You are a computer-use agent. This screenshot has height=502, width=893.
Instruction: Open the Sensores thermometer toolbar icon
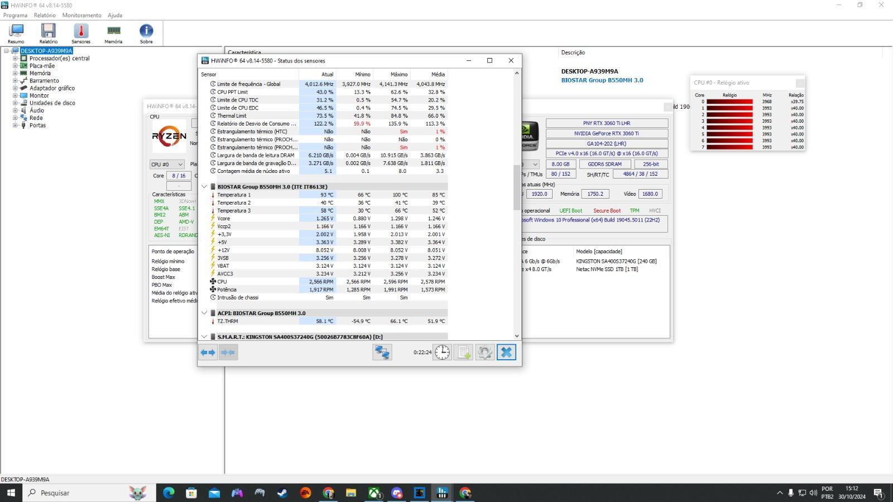click(81, 33)
